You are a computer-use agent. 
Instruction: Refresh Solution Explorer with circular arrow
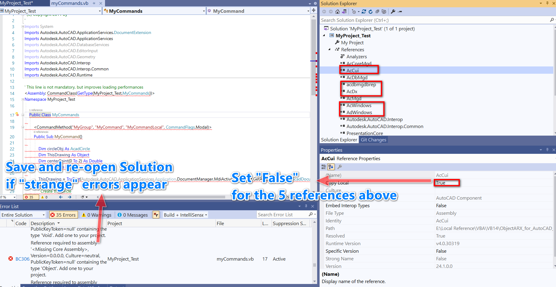pyautogui.click(x=371, y=12)
